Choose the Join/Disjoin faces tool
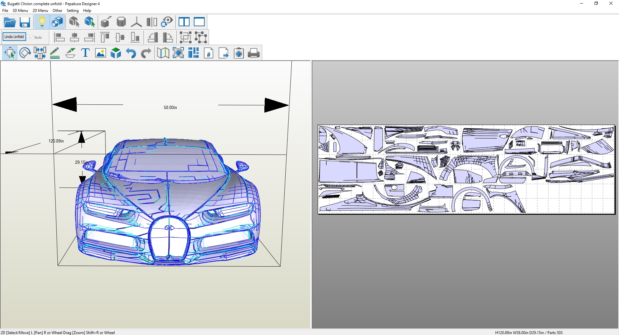 (40, 53)
